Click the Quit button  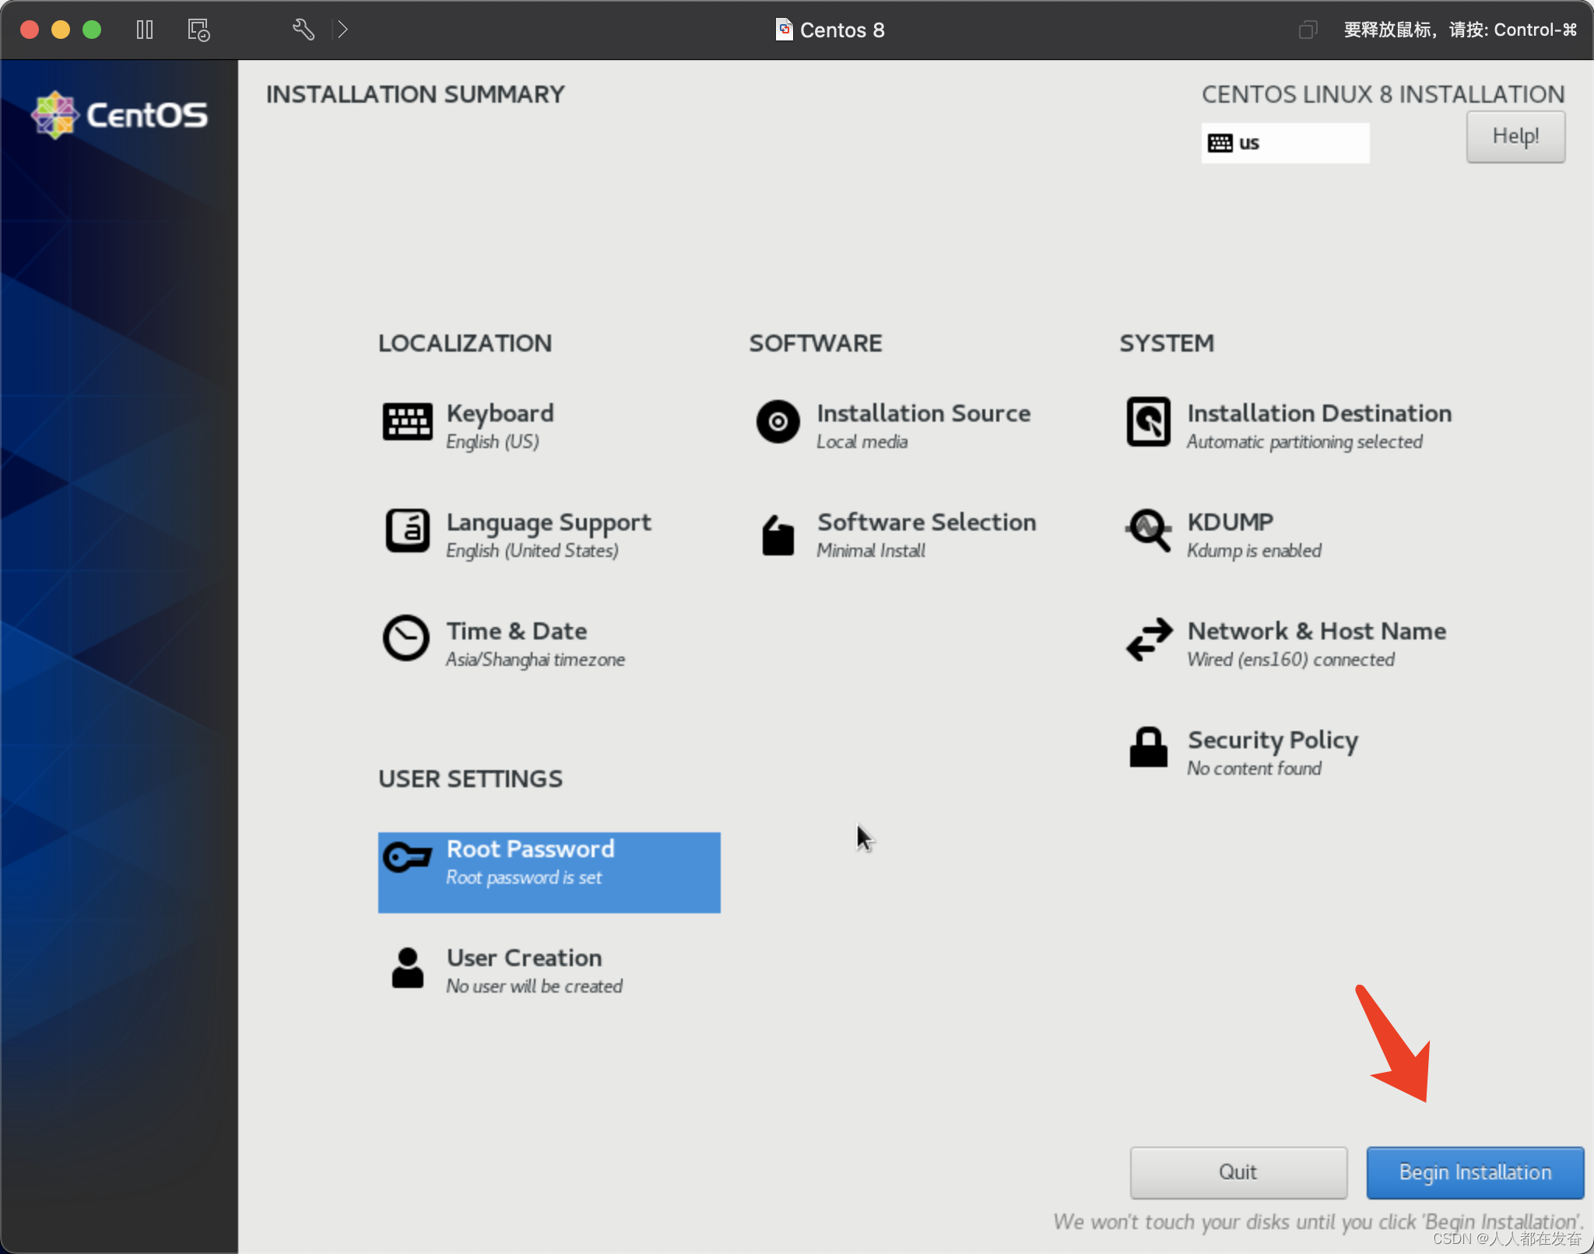coord(1234,1172)
